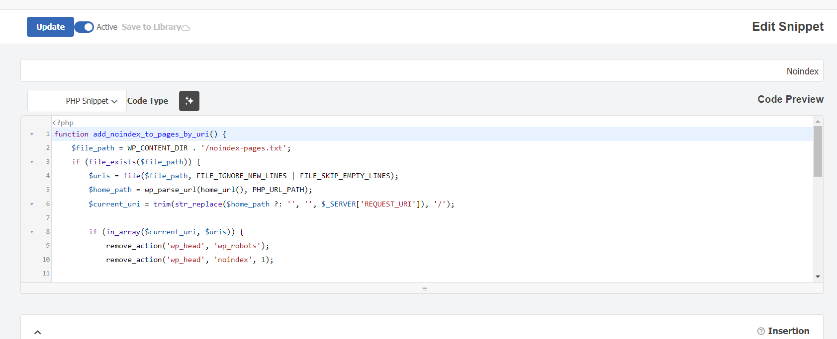This screenshot has height=339, width=837.
Task: Collapse the Insertion panel with the chevron
Action: (37, 332)
